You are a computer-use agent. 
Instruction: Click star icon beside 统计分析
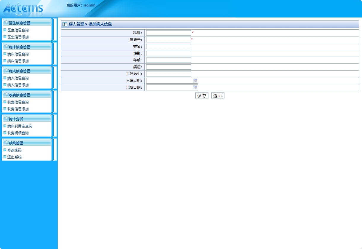(x=6, y=118)
